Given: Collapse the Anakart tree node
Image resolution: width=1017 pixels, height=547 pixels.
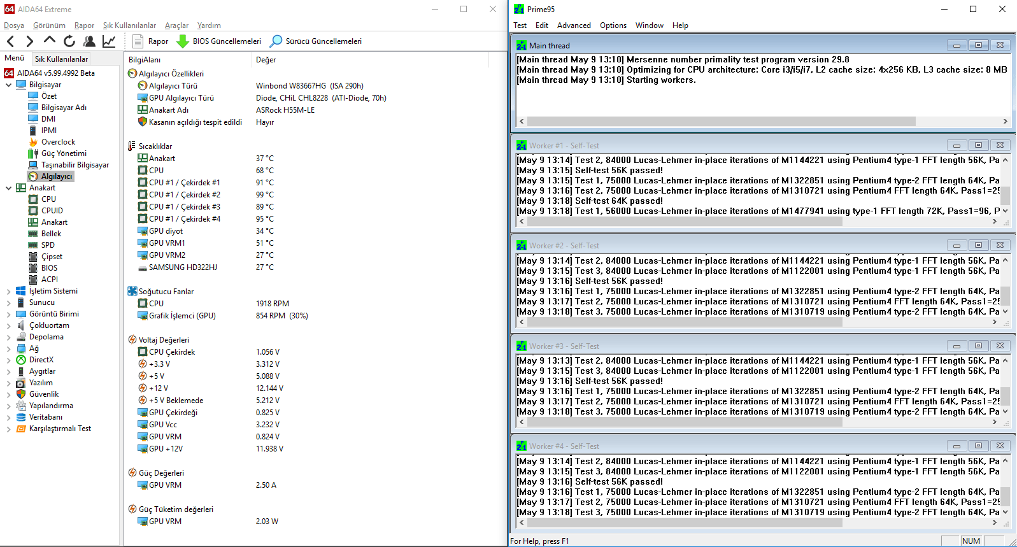Looking at the screenshot, I should [x=8, y=188].
